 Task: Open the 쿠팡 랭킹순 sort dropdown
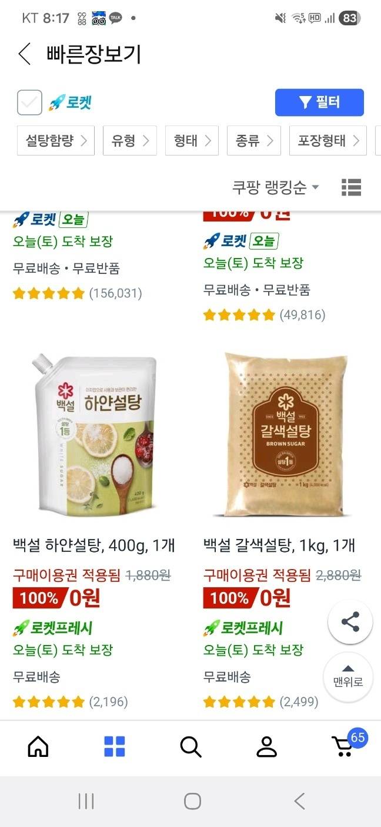pyautogui.click(x=276, y=187)
